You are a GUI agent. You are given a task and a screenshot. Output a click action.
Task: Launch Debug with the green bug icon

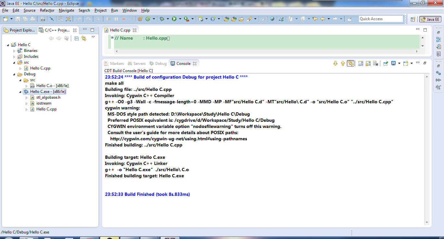coord(162,19)
